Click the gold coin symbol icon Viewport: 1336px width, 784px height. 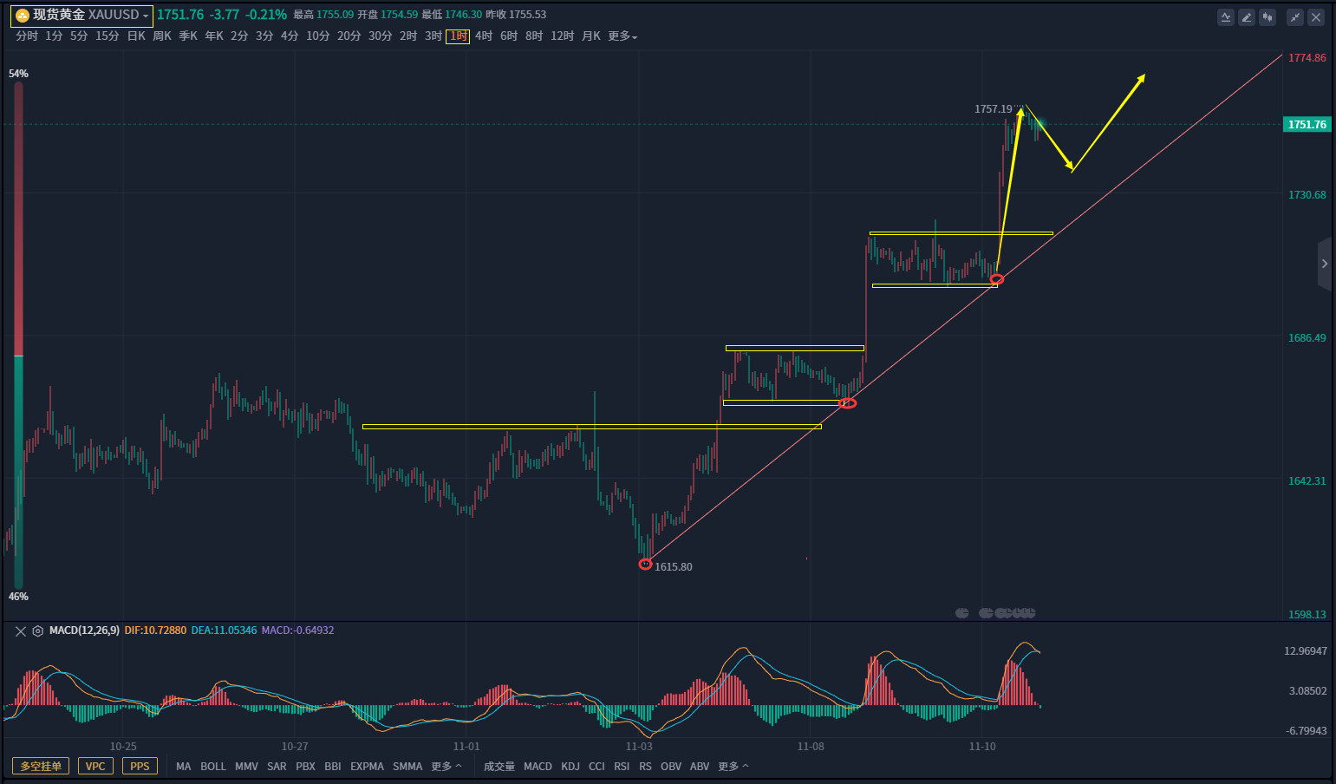click(x=23, y=16)
